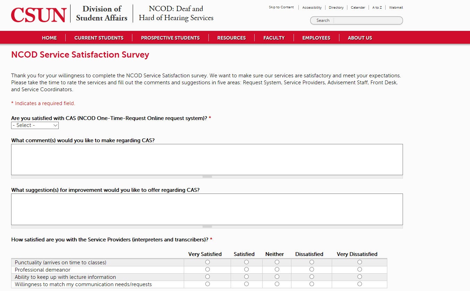Image resolution: width=470 pixels, height=291 pixels.
Task: Select Satisfied for communication needs willingness
Action: tap(246, 284)
